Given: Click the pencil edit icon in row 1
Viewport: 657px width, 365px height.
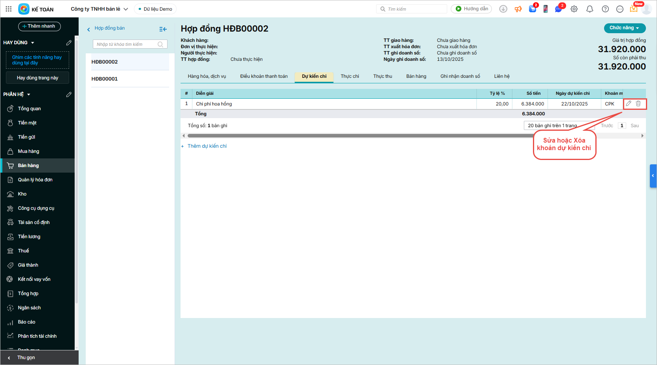Looking at the screenshot, I should tap(628, 103).
